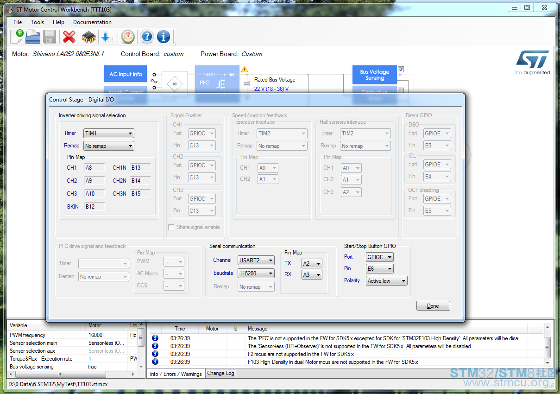Screen dimensions: 560x394
Task: Click the BKIN pin field B12
Action: 94,207
